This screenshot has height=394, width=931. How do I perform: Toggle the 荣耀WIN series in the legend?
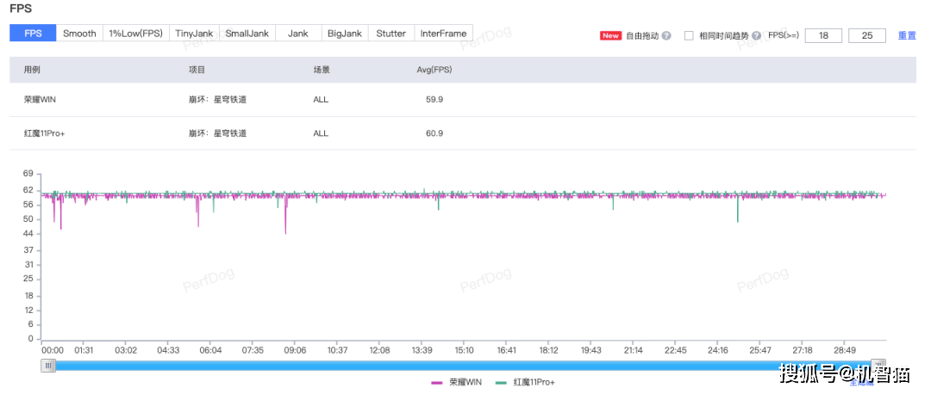pos(456,381)
